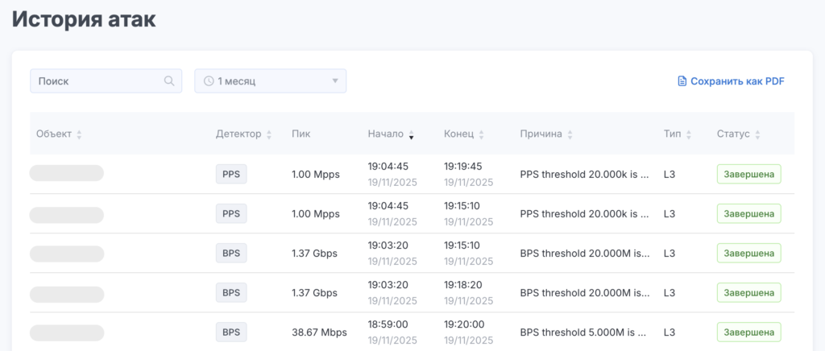Click sort arrows next to Причина
The image size is (825, 351).
570,134
